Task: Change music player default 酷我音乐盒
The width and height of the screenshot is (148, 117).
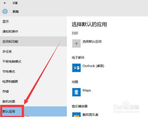Action: coord(90,115)
